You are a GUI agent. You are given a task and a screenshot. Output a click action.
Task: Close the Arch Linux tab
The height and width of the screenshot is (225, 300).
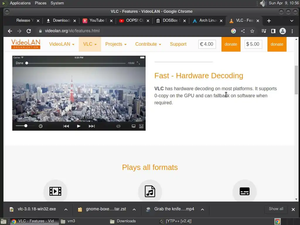click(221, 21)
